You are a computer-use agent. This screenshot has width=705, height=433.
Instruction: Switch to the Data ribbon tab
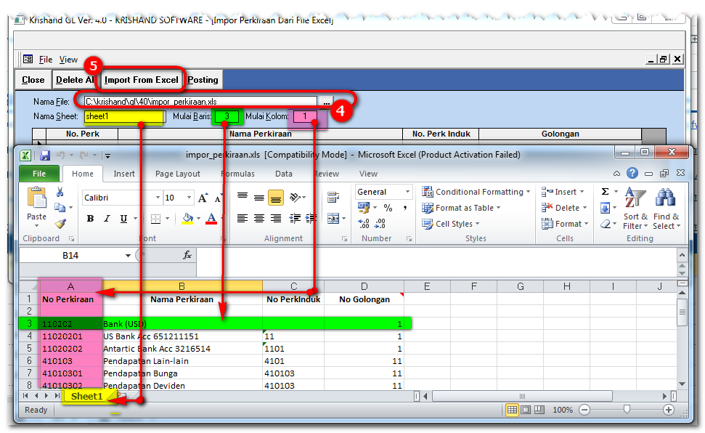coord(284,174)
